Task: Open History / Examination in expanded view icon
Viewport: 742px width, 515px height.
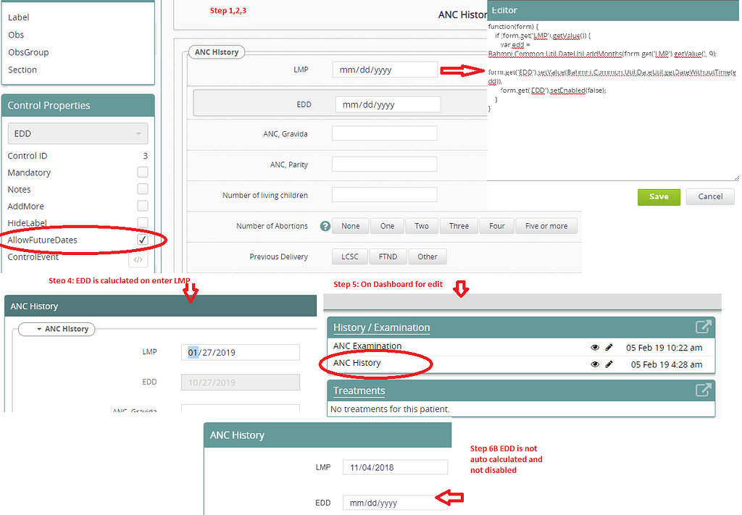Action: pos(703,327)
